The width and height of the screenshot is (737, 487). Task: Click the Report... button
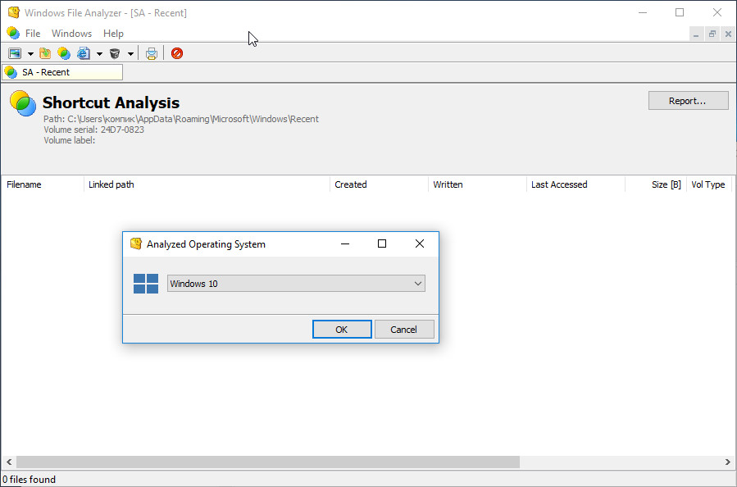coord(688,101)
